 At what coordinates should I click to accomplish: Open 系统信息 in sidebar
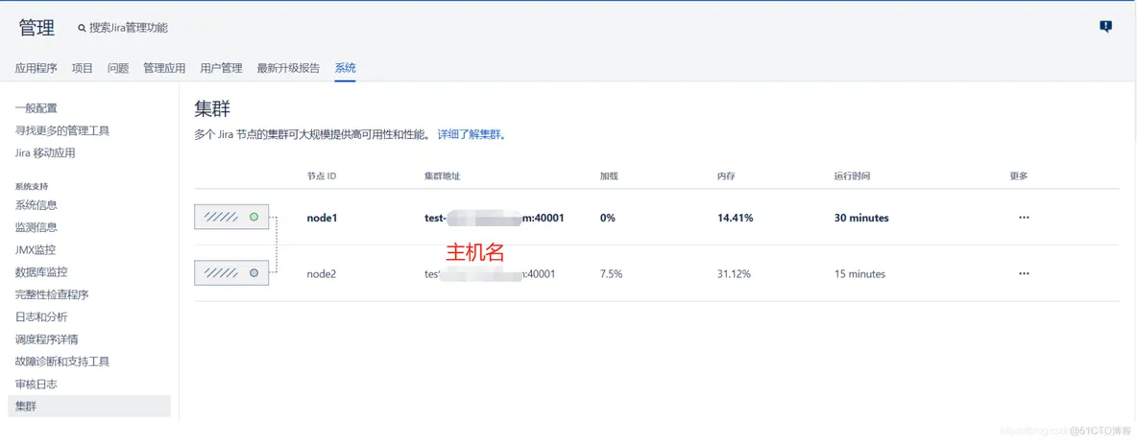[x=36, y=205]
